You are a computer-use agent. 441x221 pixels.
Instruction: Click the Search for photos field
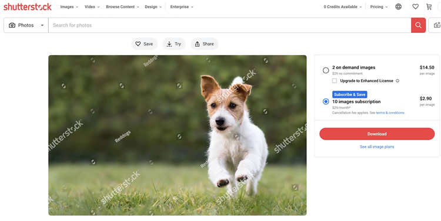tap(229, 25)
